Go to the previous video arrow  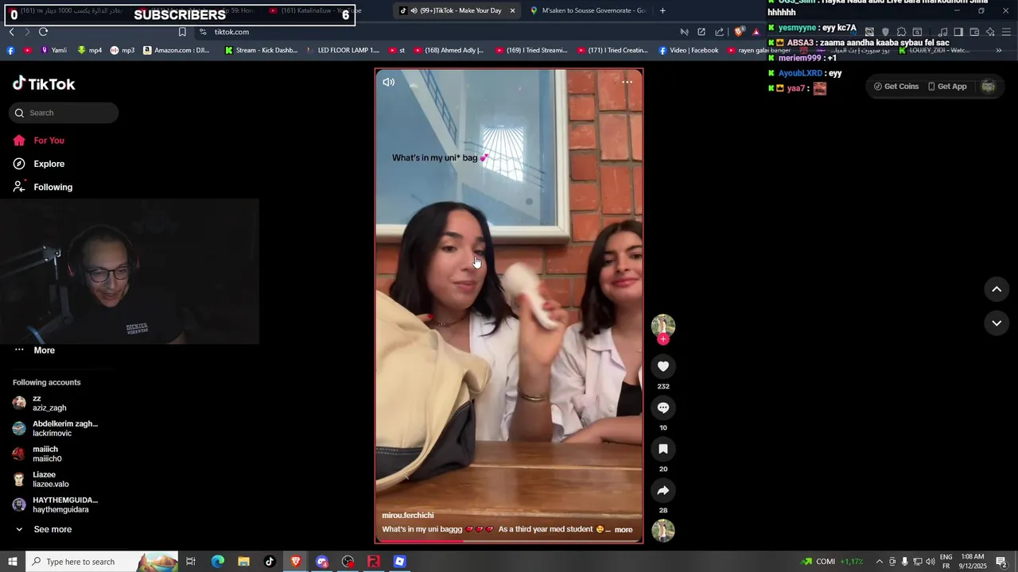coord(997,289)
